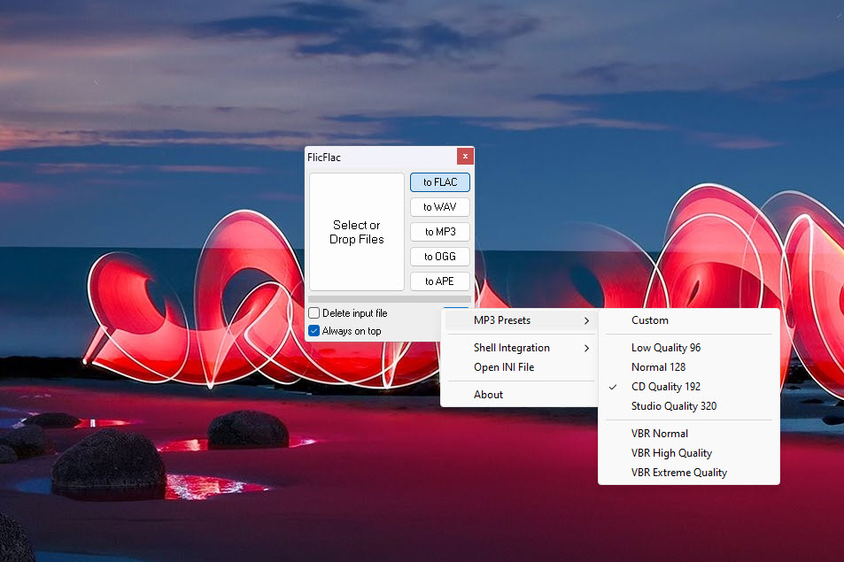Viewport: 844px width, 562px height.
Task: Open the About menu entry
Action: (520, 395)
